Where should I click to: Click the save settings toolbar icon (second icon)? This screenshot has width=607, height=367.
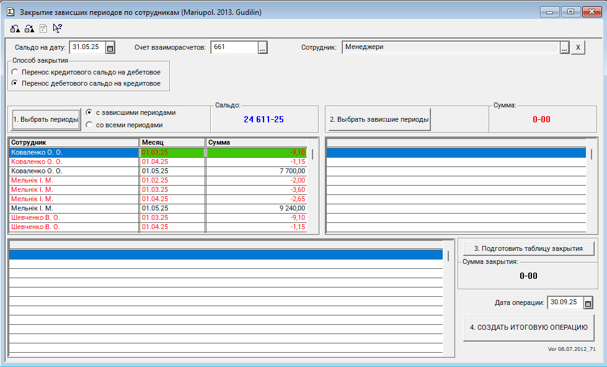pyautogui.click(x=29, y=28)
